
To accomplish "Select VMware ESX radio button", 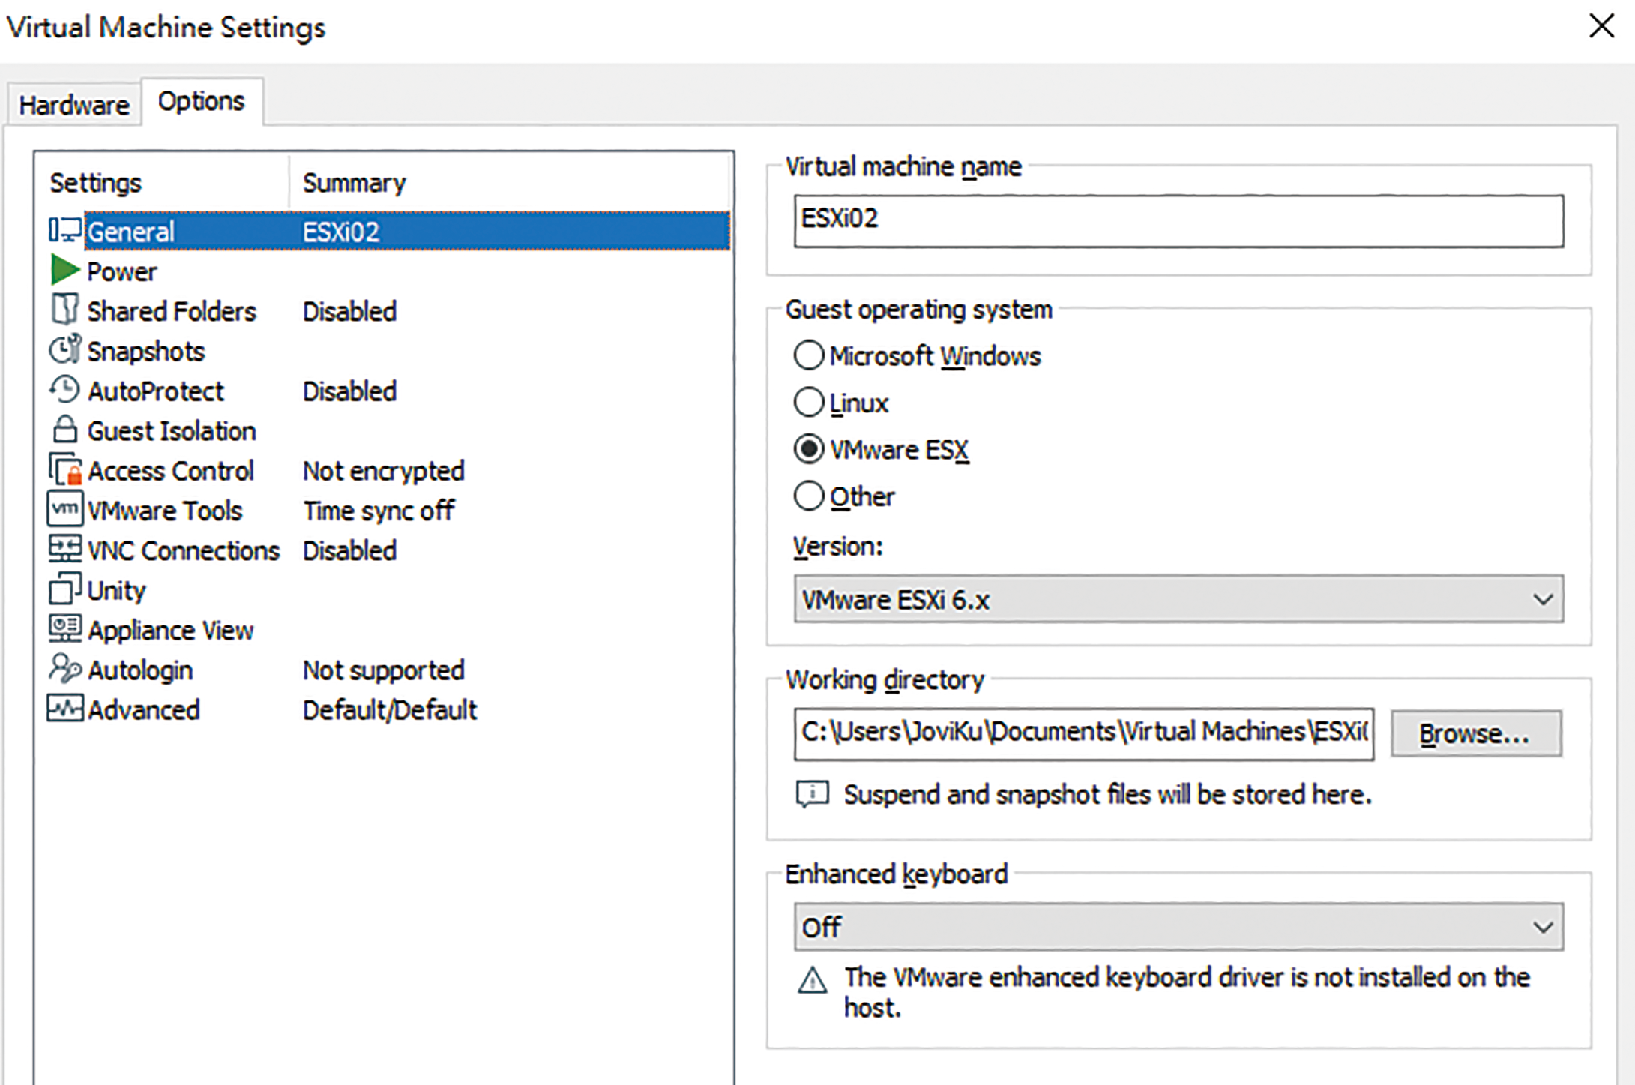I will (x=809, y=449).
